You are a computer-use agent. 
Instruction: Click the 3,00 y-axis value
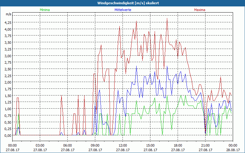[8, 56]
